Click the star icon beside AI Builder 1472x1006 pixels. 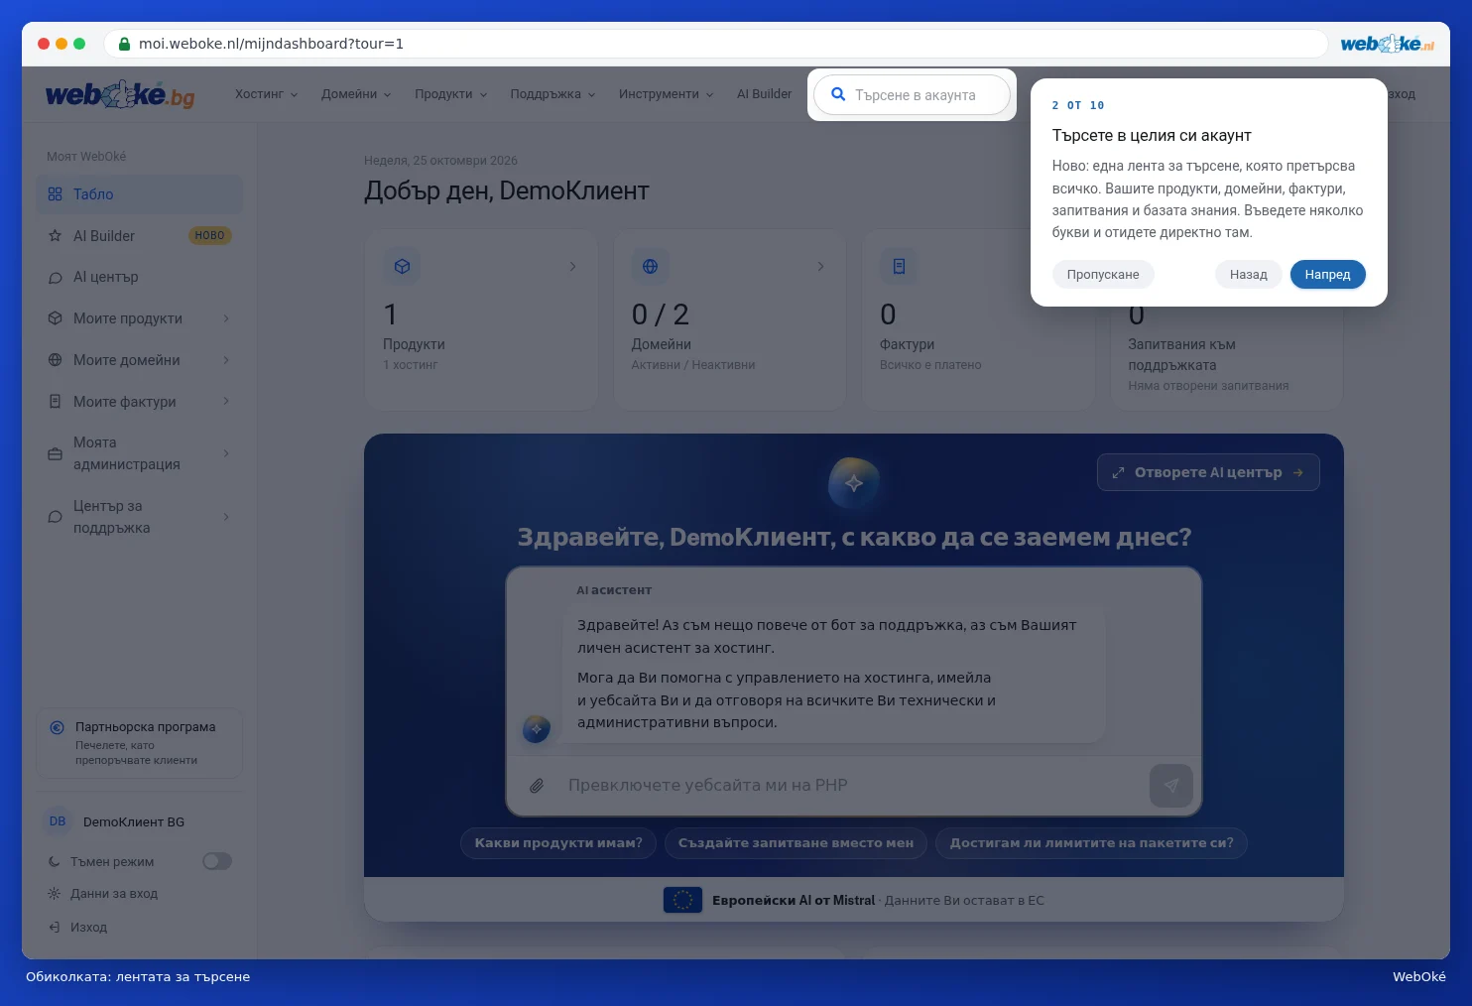[55, 236]
